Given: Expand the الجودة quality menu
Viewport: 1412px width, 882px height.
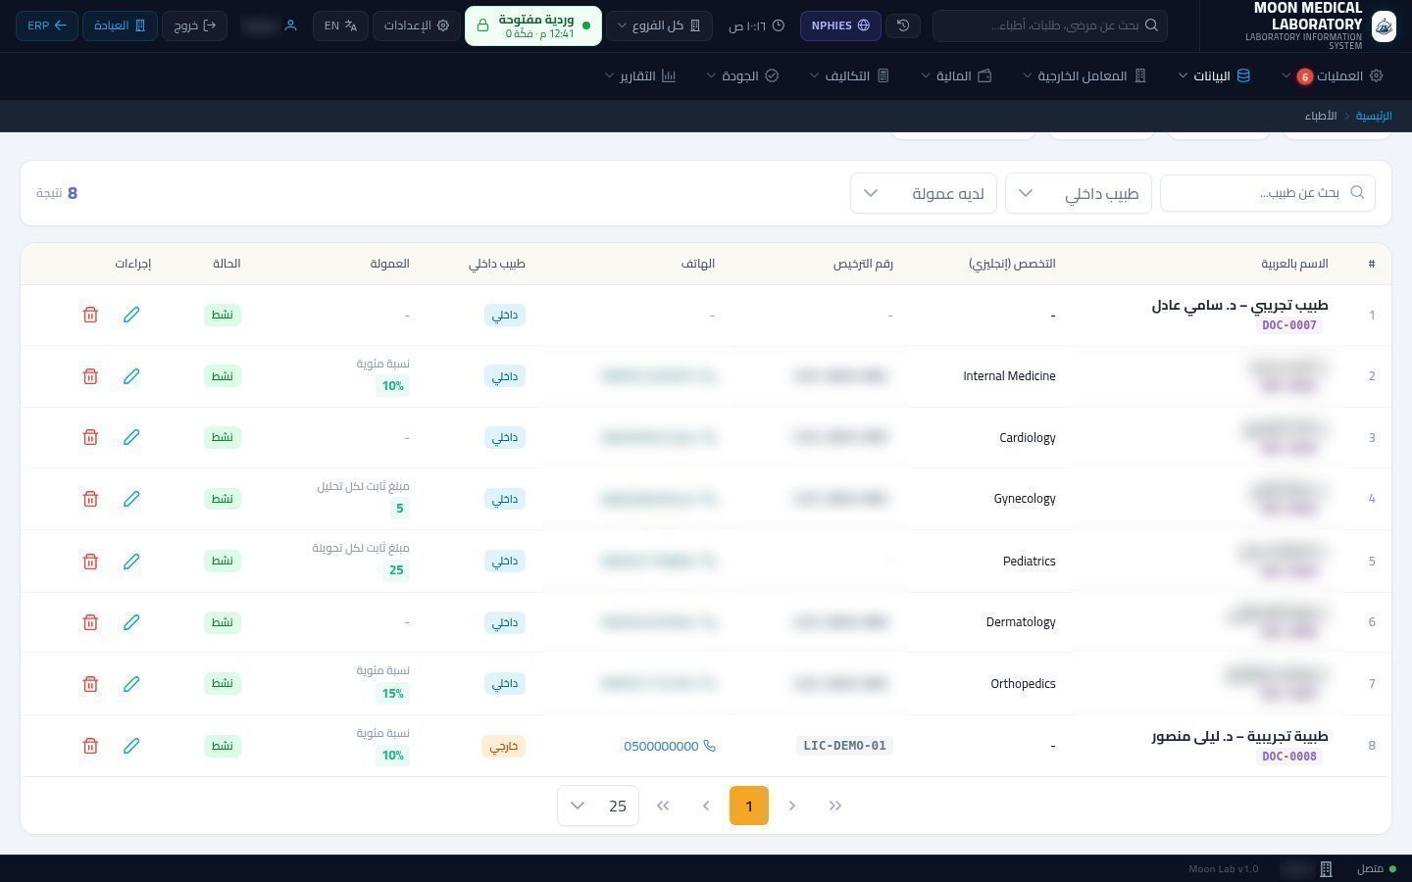Looking at the screenshot, I should tap(742, 75).
